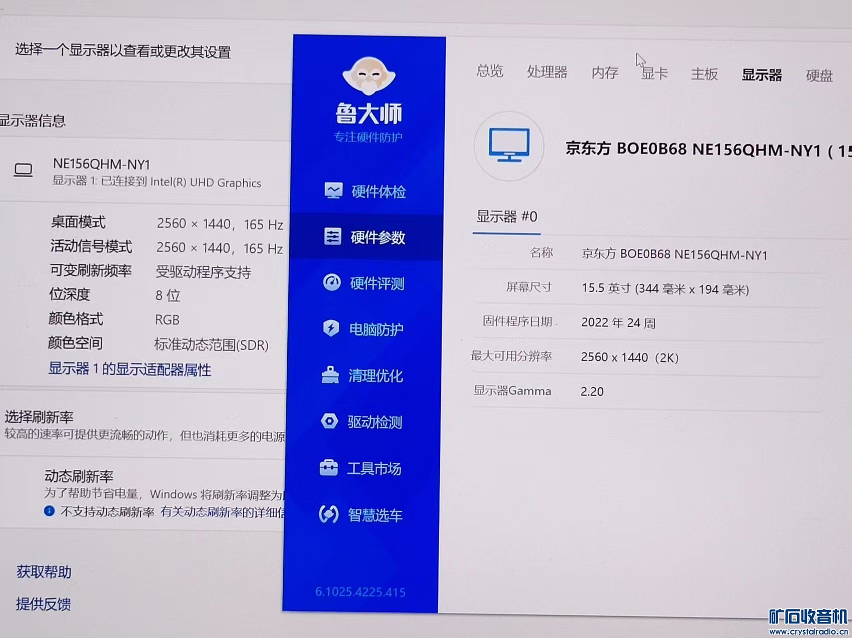Click the 动态刷新率 heading in Settings

point(79,476)
